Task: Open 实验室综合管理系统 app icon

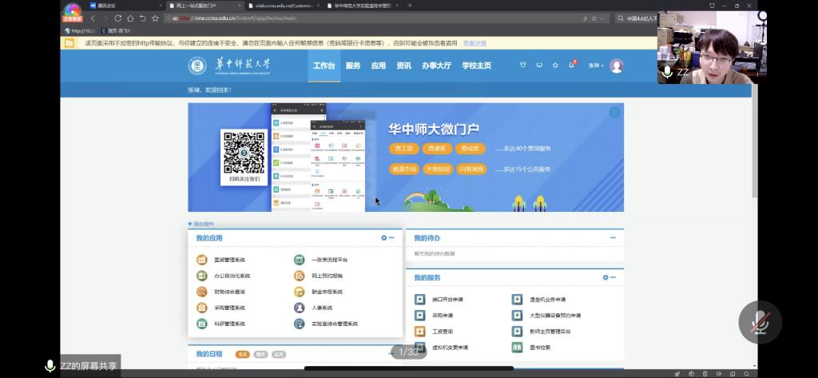Action: [299, 324]
